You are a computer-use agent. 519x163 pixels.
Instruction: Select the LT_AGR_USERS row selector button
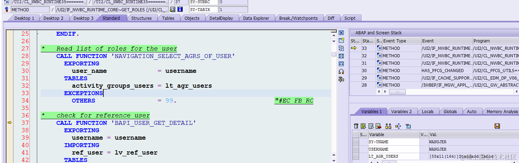pos(355,156)
